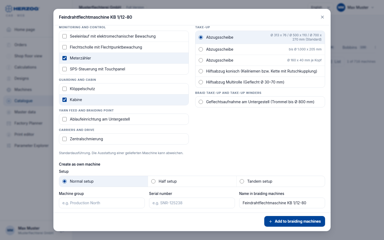Viewport: 384px width, 240px height.
Task: Open Factory Planner in the sidebar
Action: pyautogui.click(x=28, y=123)
